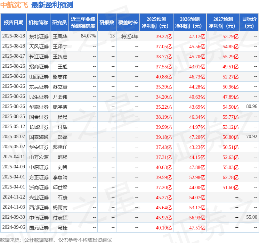
Task: Click the 2024-09-06 report date
Action: tap(14, 227)
